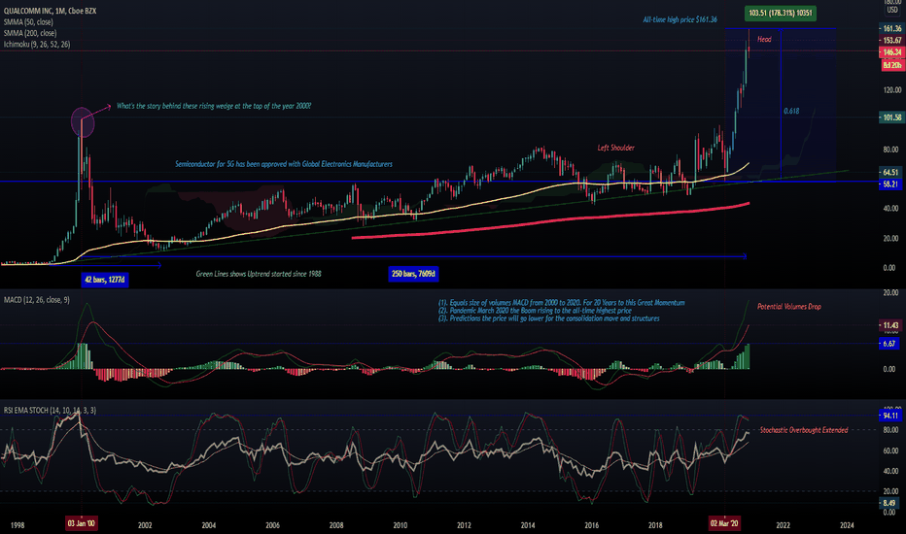Select the All-time high price $161.36 note
Screen dimensions: 906x534
[x=680, y=19]
